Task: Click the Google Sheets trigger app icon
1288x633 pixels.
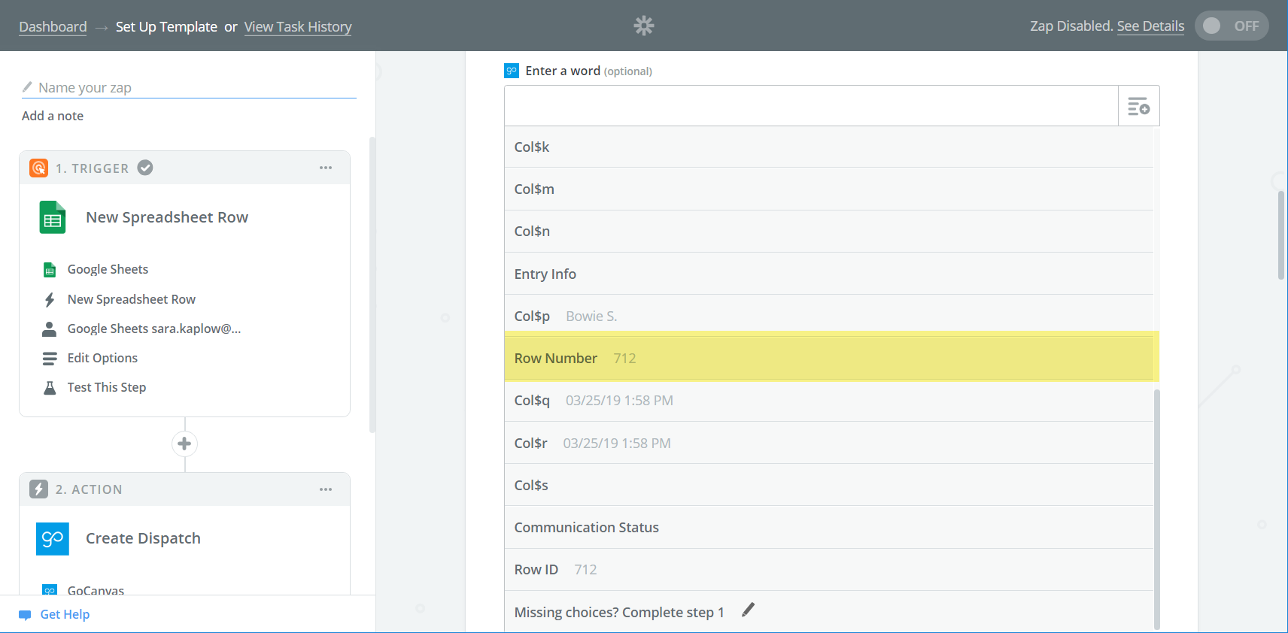Action: pos(53,218)
